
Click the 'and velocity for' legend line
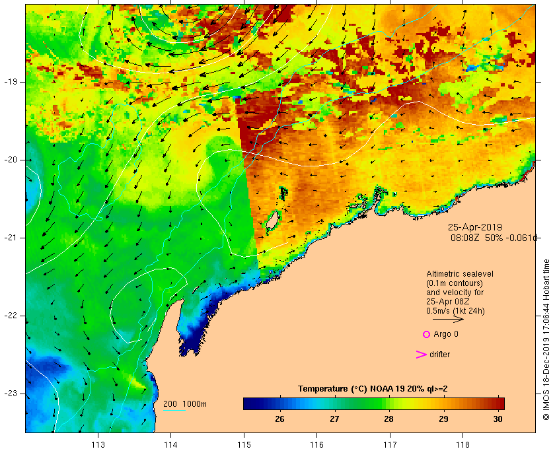pyautogui.click(x=455, y=293)
